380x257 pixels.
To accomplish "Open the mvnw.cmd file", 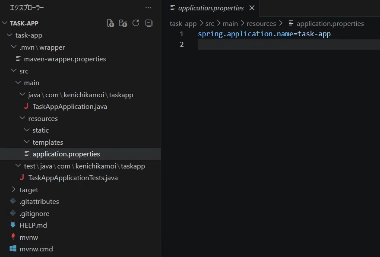I will 36,249.
